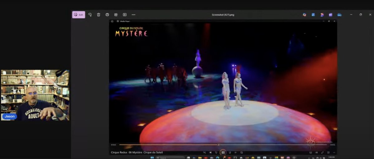
Task: Delete the screenshot with the trash icon
Action: click(x=98, y=15)
